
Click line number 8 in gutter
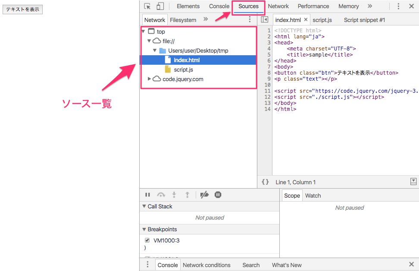(269, 73)
